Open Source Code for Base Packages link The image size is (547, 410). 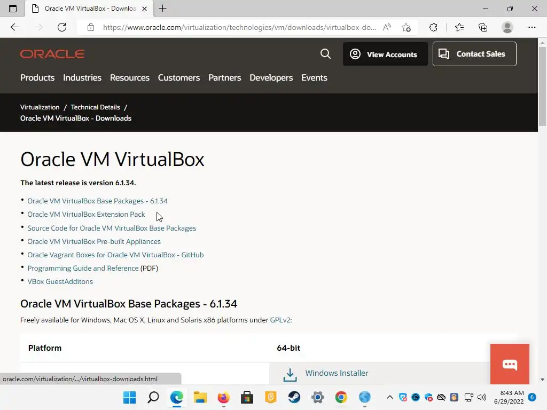tap(112, 228)
